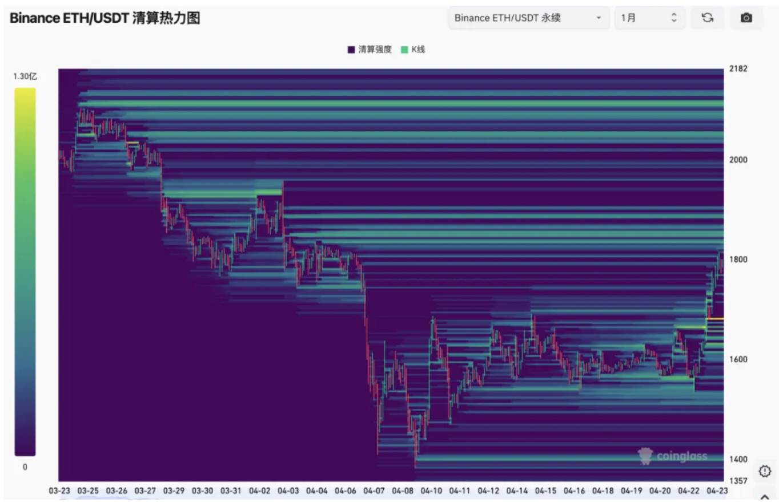Image resolution: width=779 pixels, height=503 pixels.
Task: Click the 04-15 date axis label
Action: 545,491
